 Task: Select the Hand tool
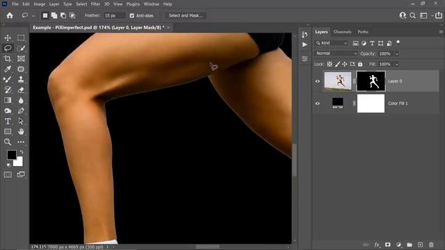[x=21, y=131]
